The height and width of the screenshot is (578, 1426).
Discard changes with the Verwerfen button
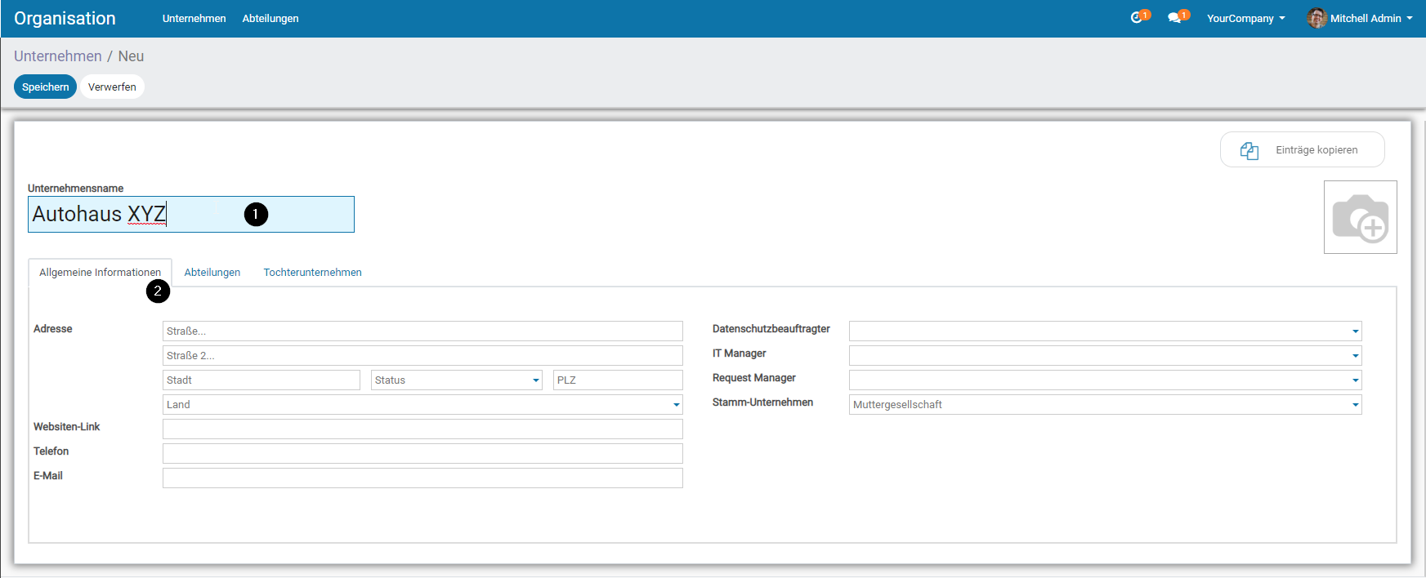pos(112,87)
